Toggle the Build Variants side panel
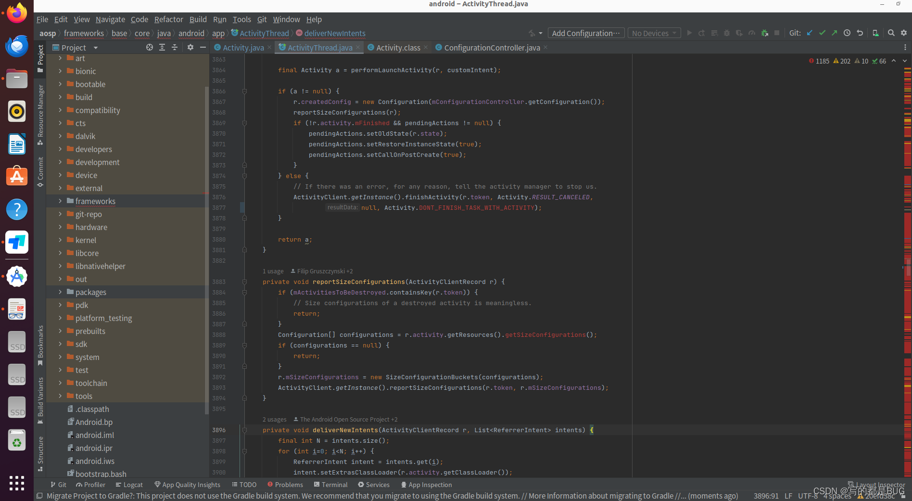 click(x=40, y=401)
